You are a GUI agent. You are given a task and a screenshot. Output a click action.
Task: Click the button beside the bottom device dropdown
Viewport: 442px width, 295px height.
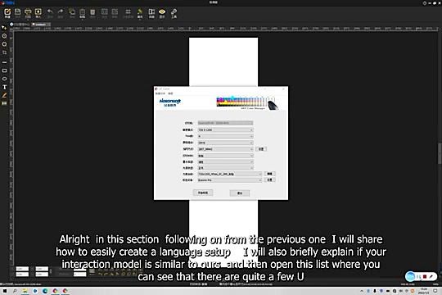pyautogui.click(x=269, y=180)
